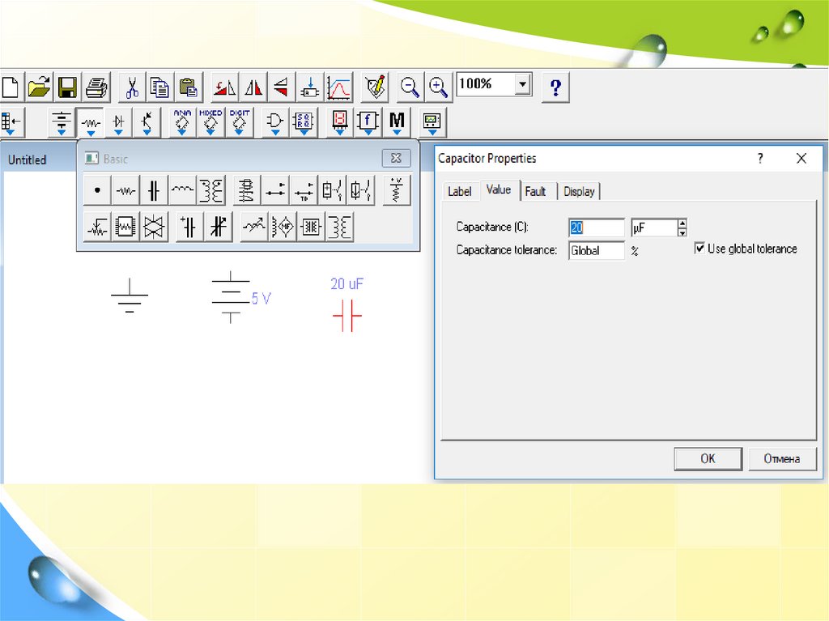Click the scissors Cut icon
Image resolution: width=829 pixels, height=621 pixels.
pyautogui.click(x=132, y=87)
